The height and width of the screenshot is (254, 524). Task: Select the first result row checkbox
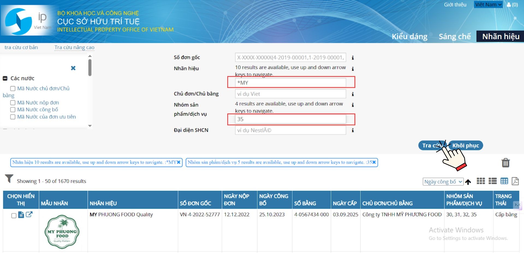pos(14,216)
